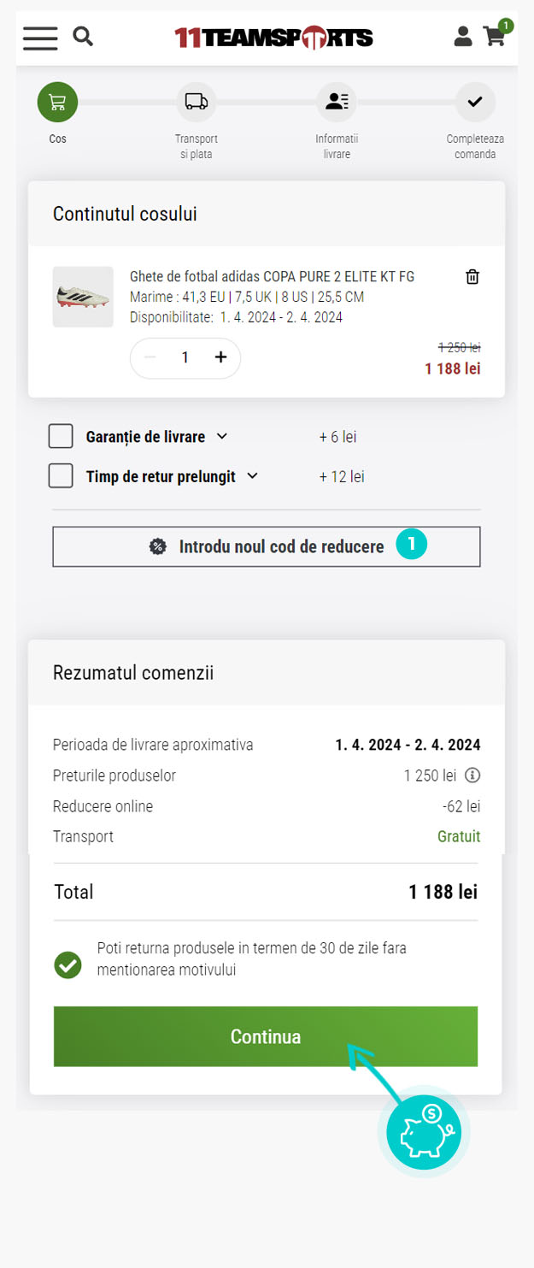
Task: Click Introdu noul cod de reducere button
Action: tap(267, 546)
